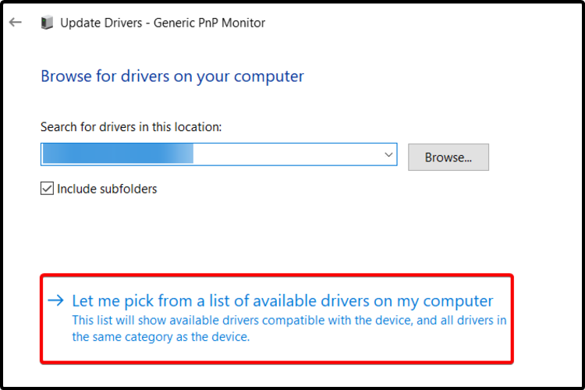This screenshot has height=390, width=585.
Task: Click the arrow icon before Let me pick
Action: point(55,300)
